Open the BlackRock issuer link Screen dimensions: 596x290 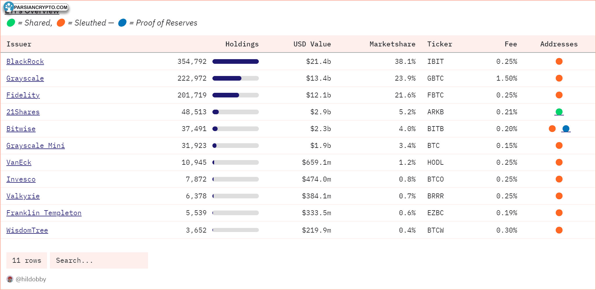pos(25,61)
